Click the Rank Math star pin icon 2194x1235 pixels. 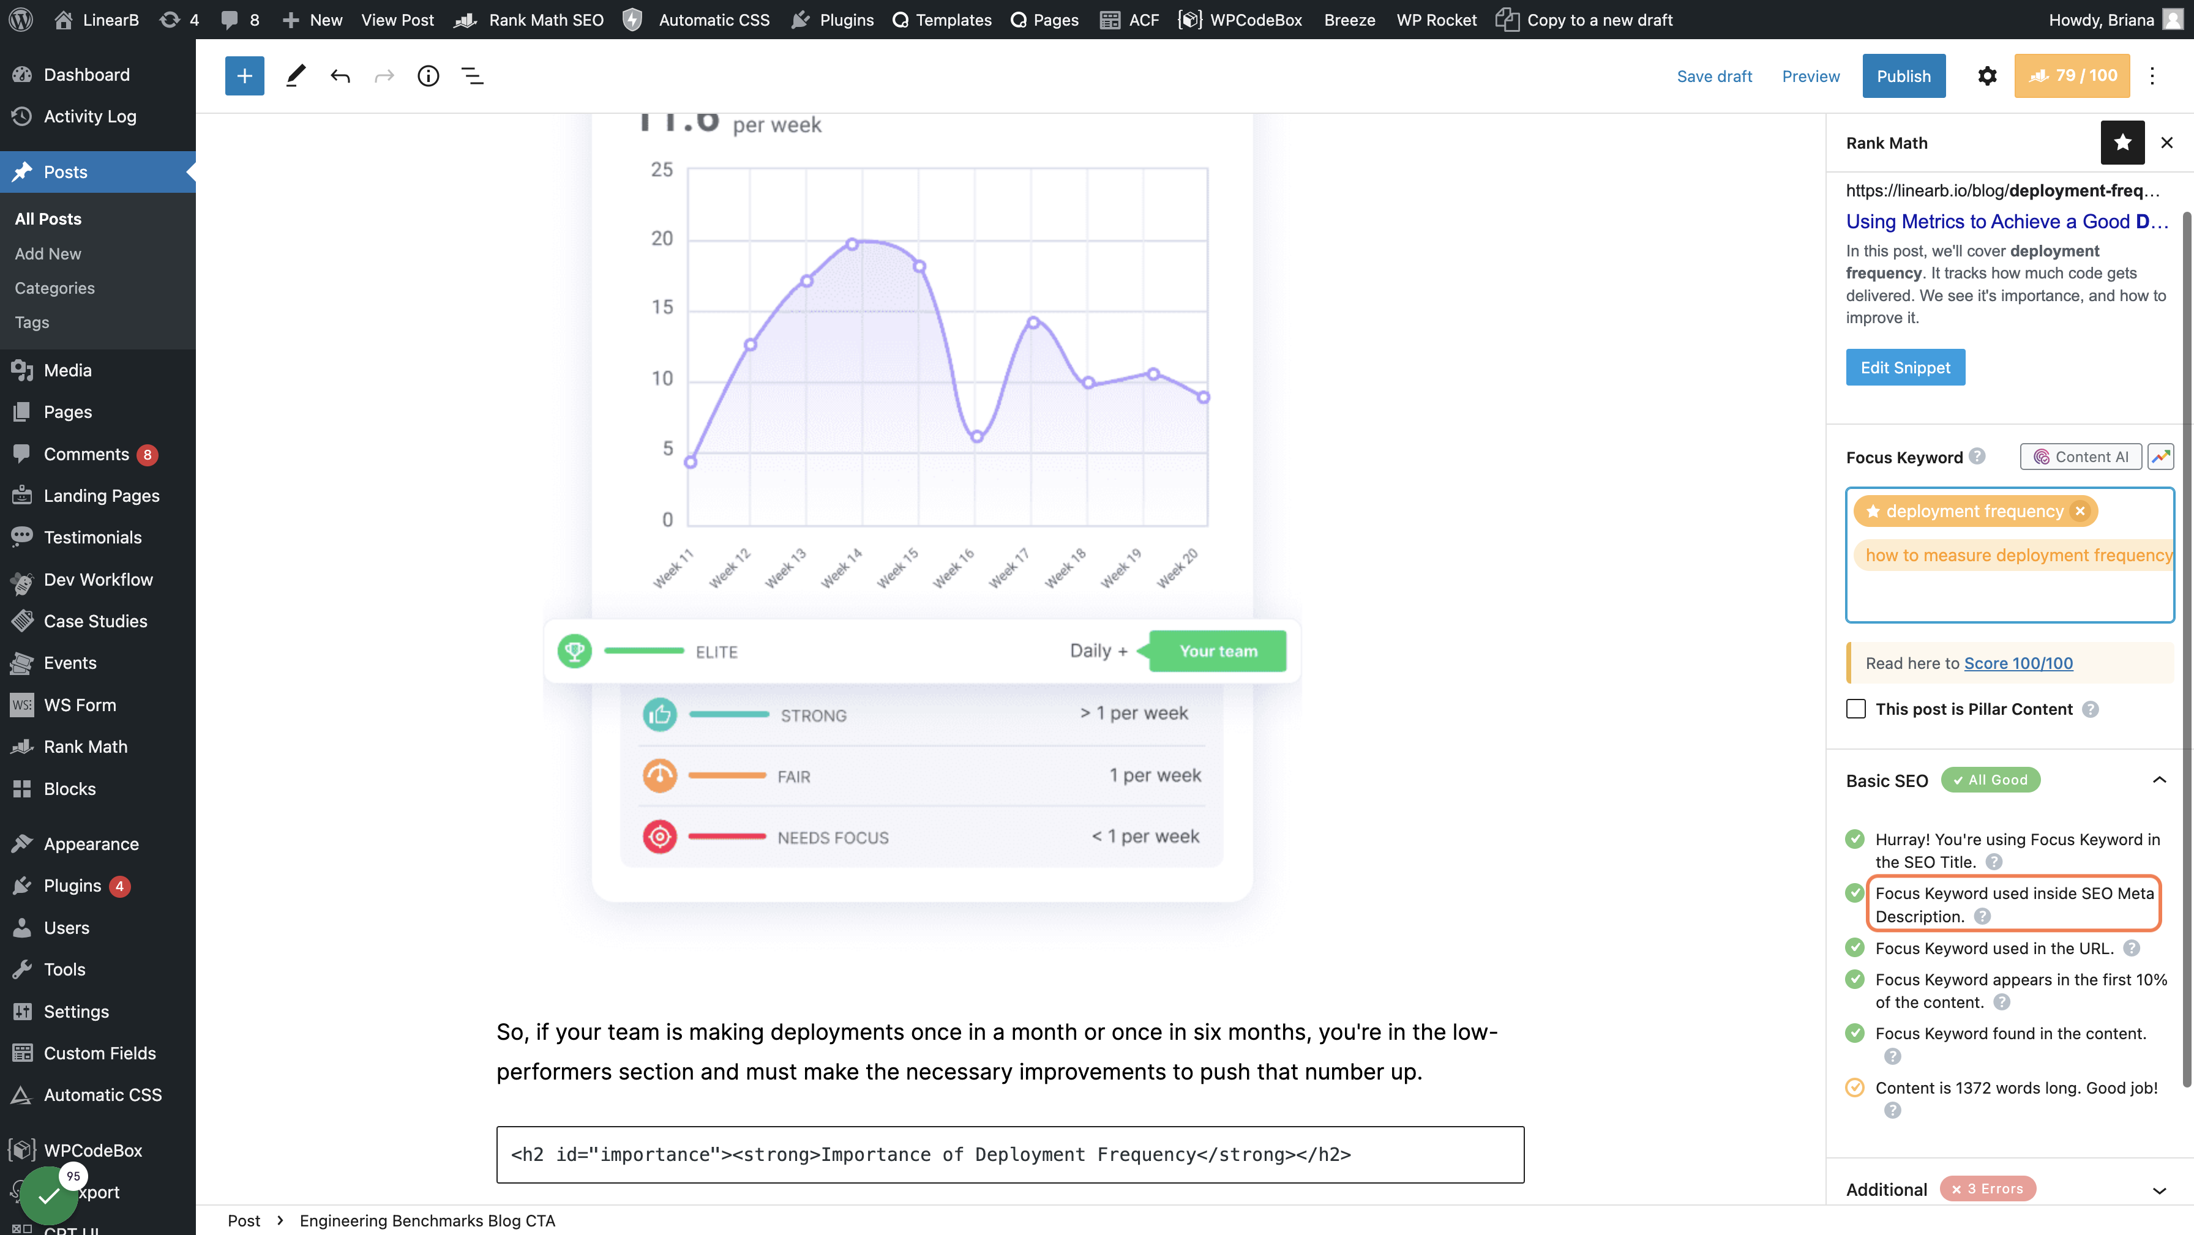point(2122,142)
